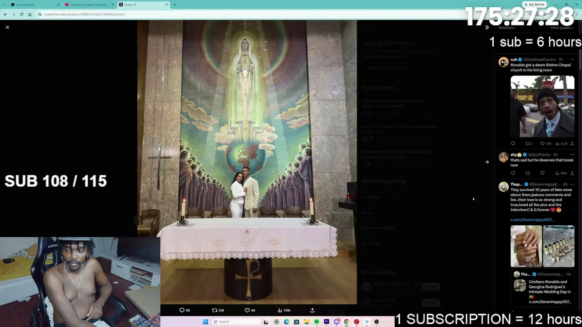
Task: Close the Home / X tab
Action: pos(166,5)
